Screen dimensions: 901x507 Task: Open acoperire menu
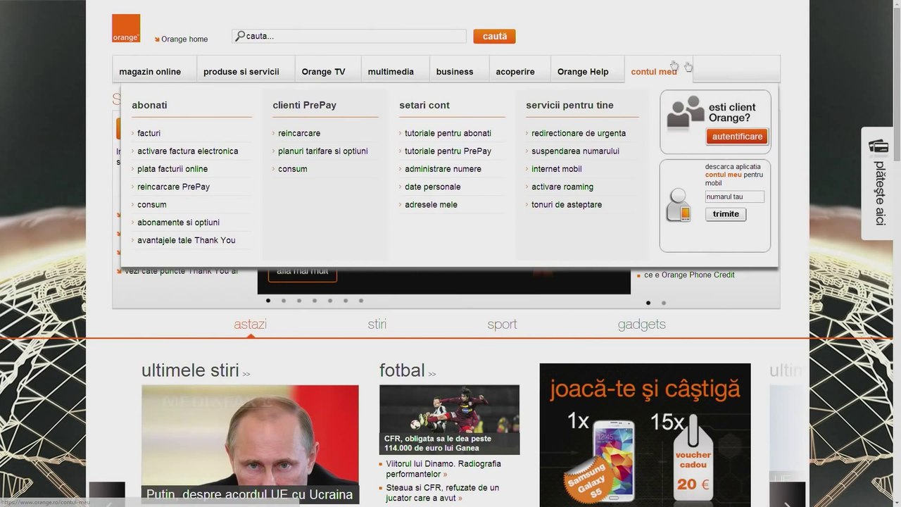(515, 71)
